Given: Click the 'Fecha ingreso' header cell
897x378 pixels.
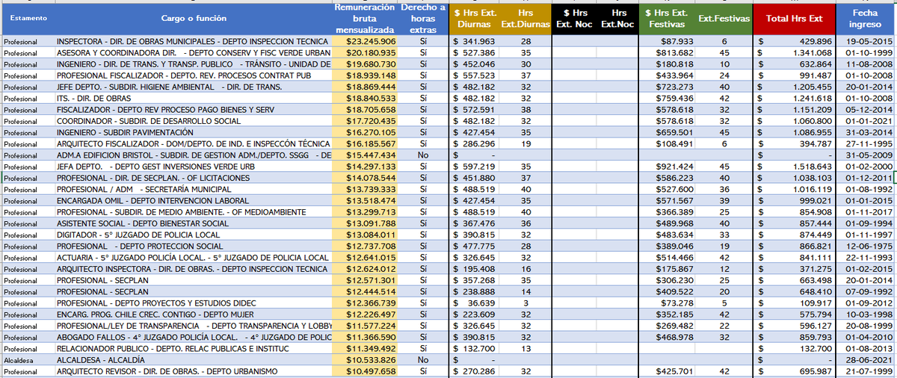Looking at the screenshot, I should 865,19.
